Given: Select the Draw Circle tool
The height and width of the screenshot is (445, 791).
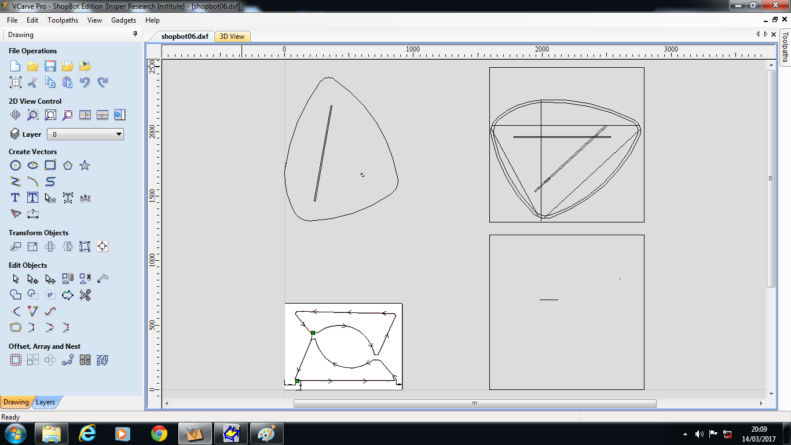Looking at the screenshot, I should point(16,165).
